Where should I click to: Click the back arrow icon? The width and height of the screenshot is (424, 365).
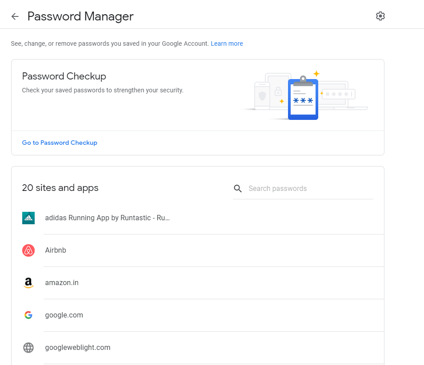[x=15, y=16]
